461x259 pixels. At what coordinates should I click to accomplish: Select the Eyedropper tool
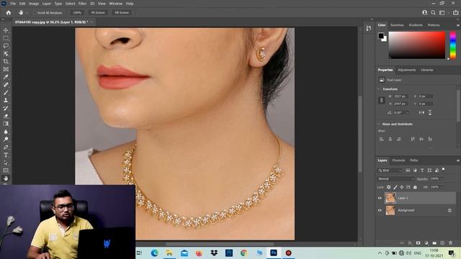pyautogui.click(x=6, y=77)
